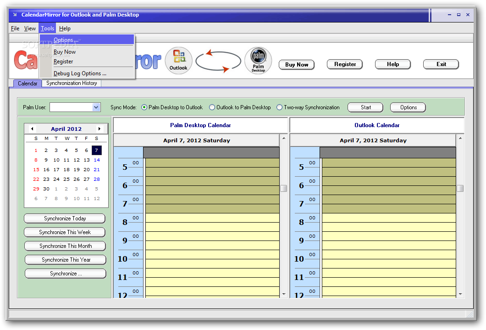Click Outlook calendar scroll up arrow
This screenshot has height=330, width=486.
coord(460,138)
